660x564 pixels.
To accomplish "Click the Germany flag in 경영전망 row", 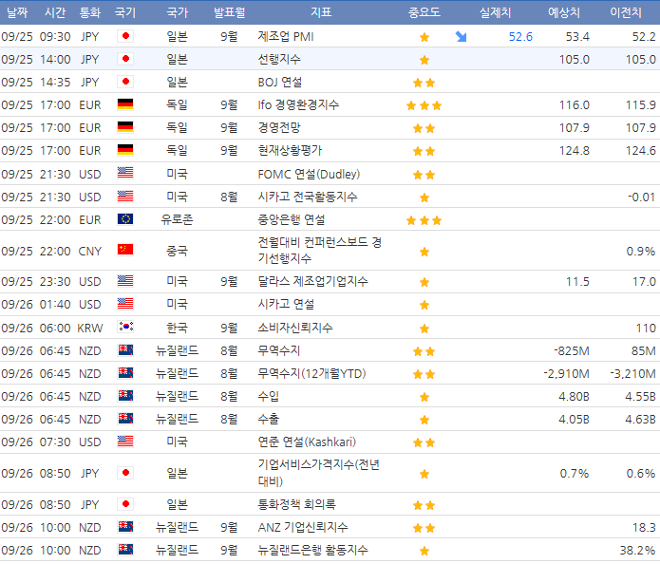I will point(125,127).
